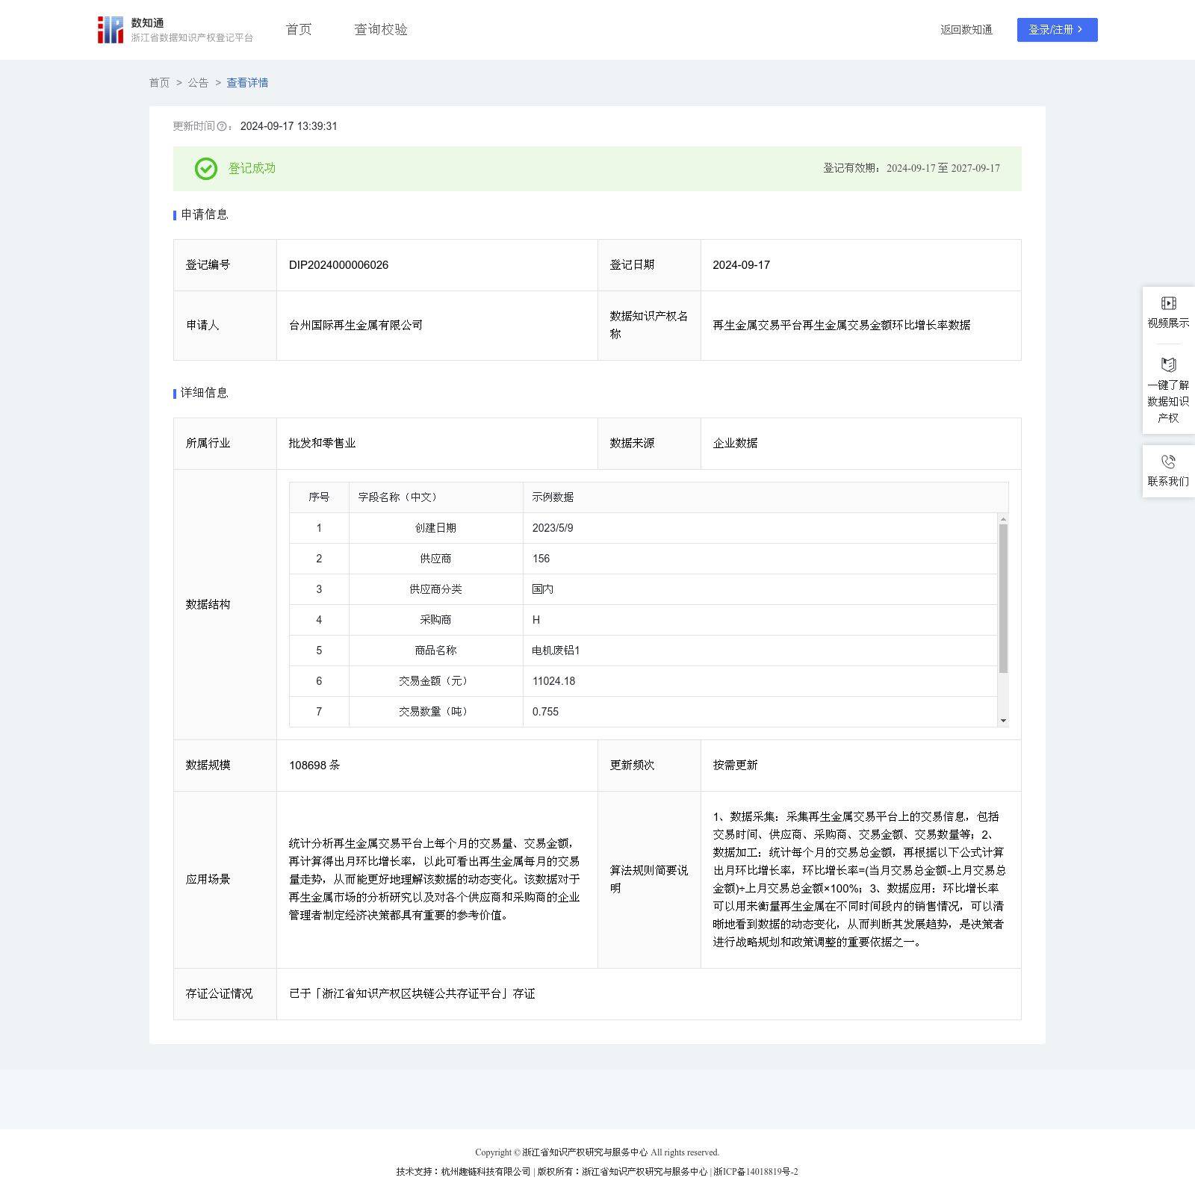The height and width of the screenshot is (1195, 1195).
Task: Click the 返回数知通 link
Action: pyautogui.click(x=966, y=30)
